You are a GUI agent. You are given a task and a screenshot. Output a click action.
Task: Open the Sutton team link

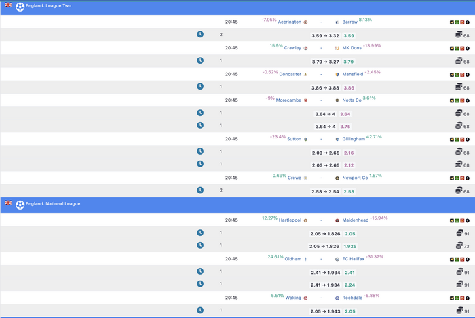coord(294,139)
